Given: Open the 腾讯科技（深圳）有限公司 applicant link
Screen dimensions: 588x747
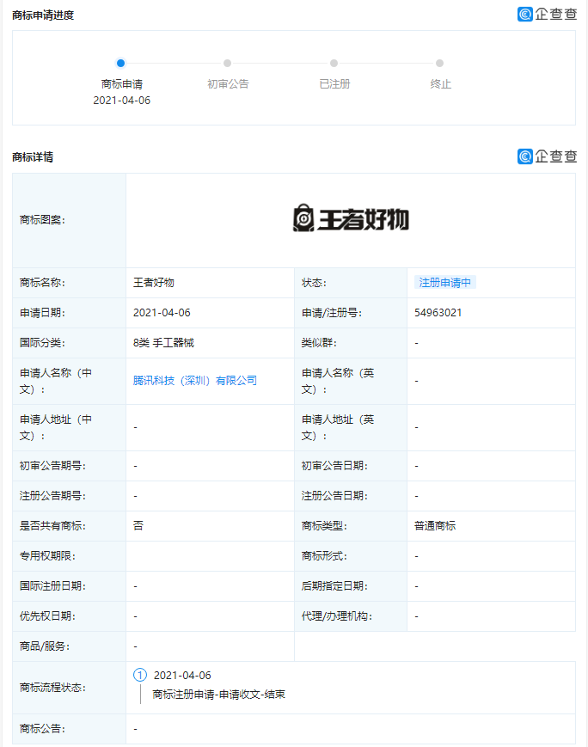Looking at the screenshot, I should pos(194,380).
